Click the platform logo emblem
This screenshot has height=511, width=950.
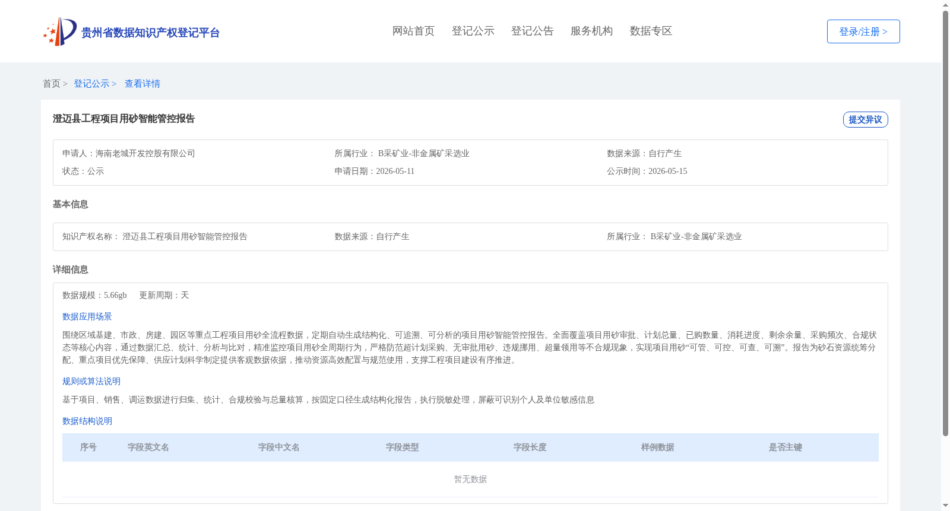(59, 31)
